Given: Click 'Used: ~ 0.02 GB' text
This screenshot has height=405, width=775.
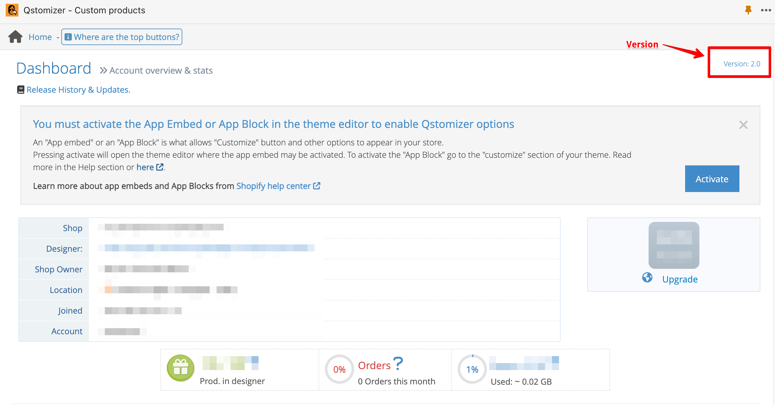Looking at the screenshot, I should (521, 382).
